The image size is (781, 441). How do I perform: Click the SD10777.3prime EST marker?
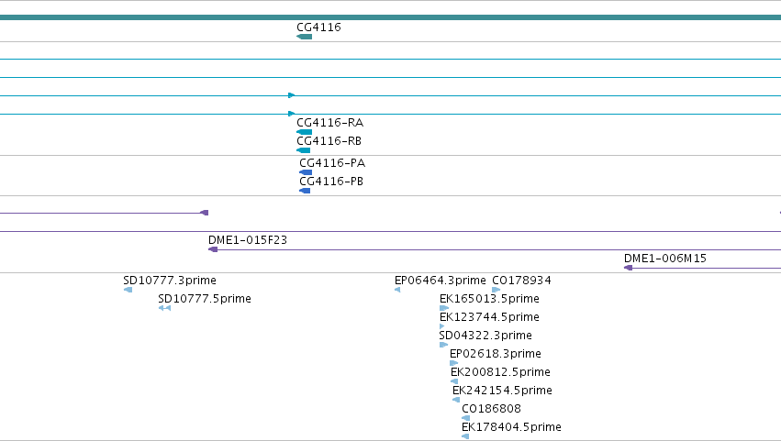pos(128,290)
